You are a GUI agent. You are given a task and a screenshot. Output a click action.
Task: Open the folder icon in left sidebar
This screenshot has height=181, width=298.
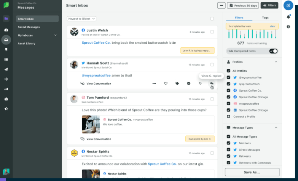click(6, 18)
